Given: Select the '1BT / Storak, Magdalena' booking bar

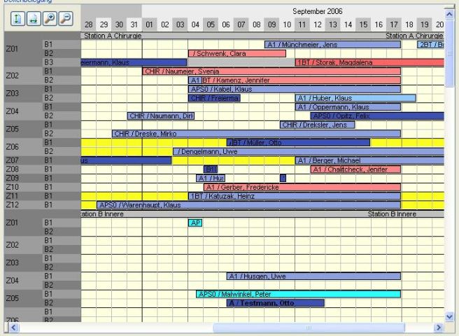Looking at the screenshot, I should [x=369, y=62].
